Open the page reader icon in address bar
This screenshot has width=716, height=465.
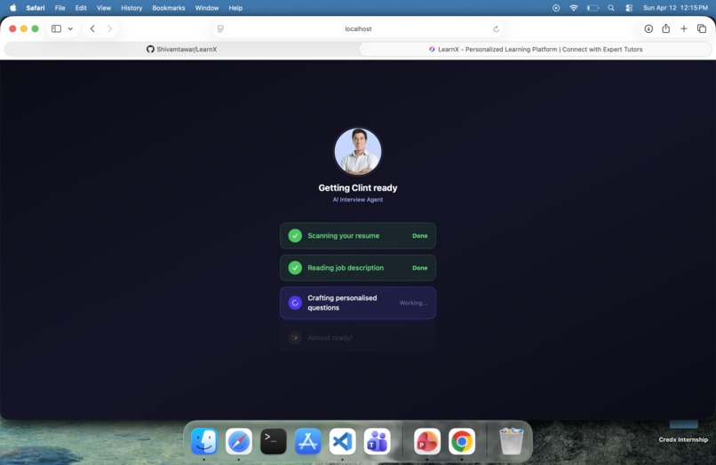pos(220,28)
